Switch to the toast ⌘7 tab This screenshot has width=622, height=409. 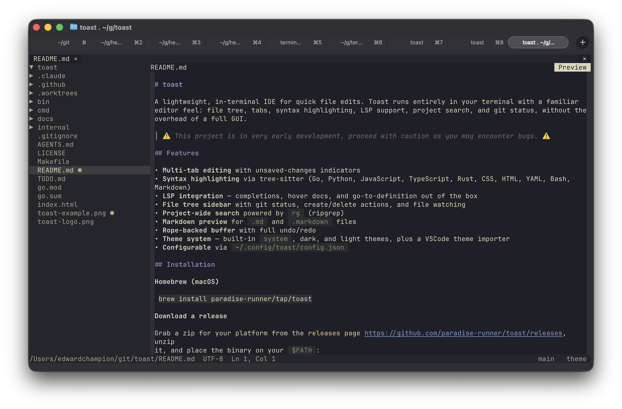pyautogui.click(x=418, y=42)
